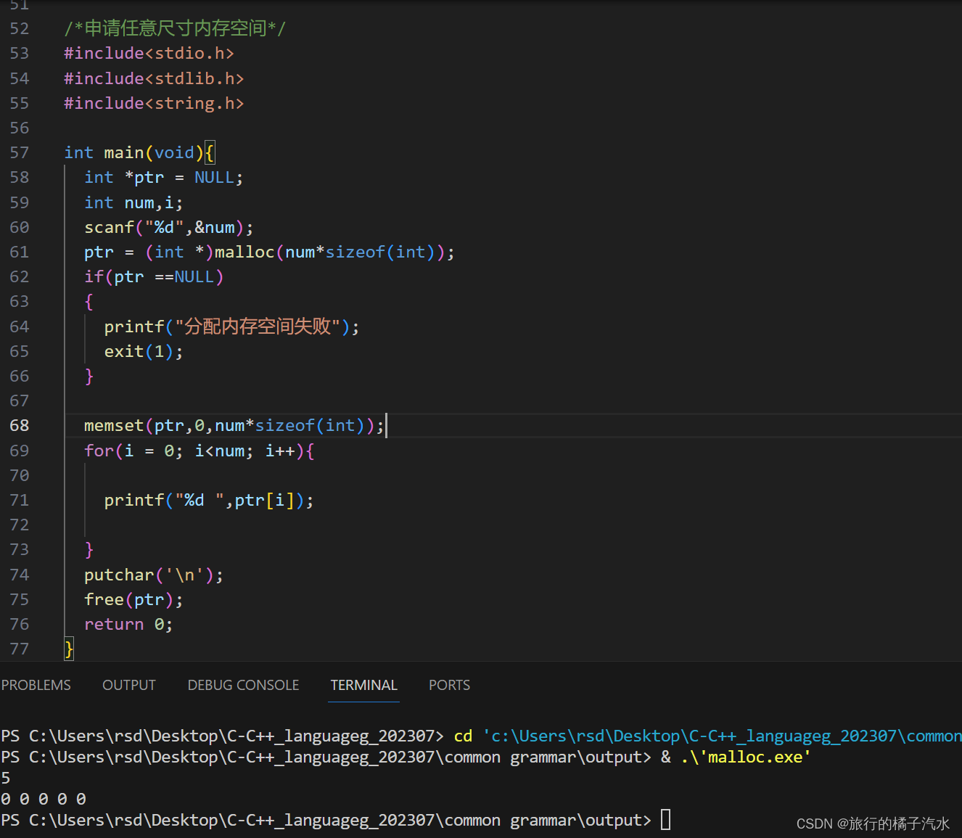
Task: Click the 'if(ptr ==NULL)' condition
Action: click(154, 276)
